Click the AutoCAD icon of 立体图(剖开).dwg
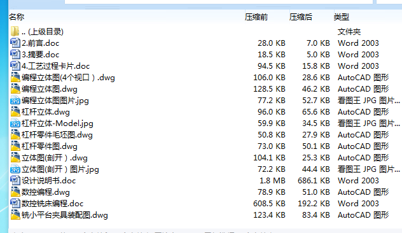This screenshot has width=402, height=233. [15, 157]
